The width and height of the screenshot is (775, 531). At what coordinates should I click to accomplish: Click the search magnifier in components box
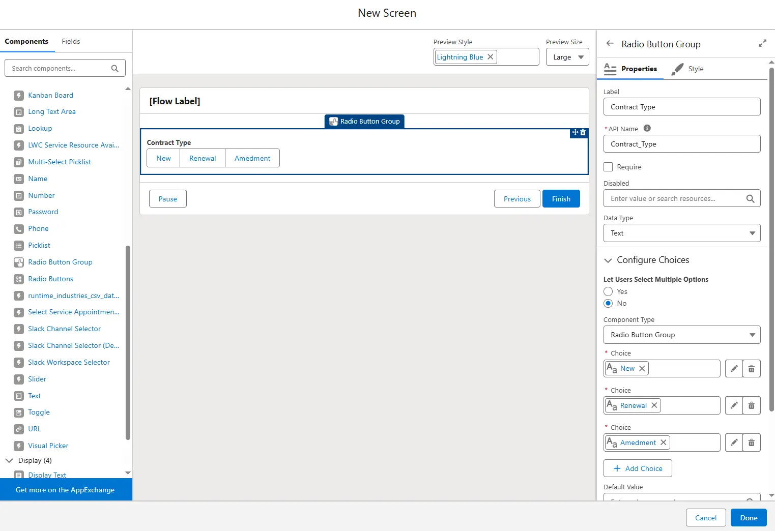(x=115, y=68)
